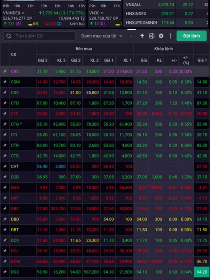Toggle the pin on the CTG row
The image size is (210, 280).
5,124
